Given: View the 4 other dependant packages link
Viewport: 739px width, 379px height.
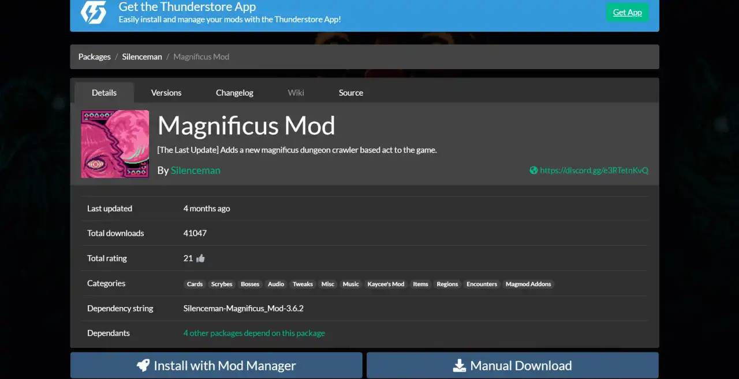Looking at the screenshot, I should (254, 333).
